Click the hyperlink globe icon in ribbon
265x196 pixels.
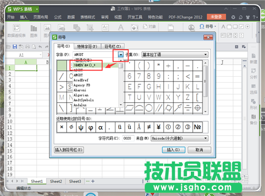tap(191, 28)
